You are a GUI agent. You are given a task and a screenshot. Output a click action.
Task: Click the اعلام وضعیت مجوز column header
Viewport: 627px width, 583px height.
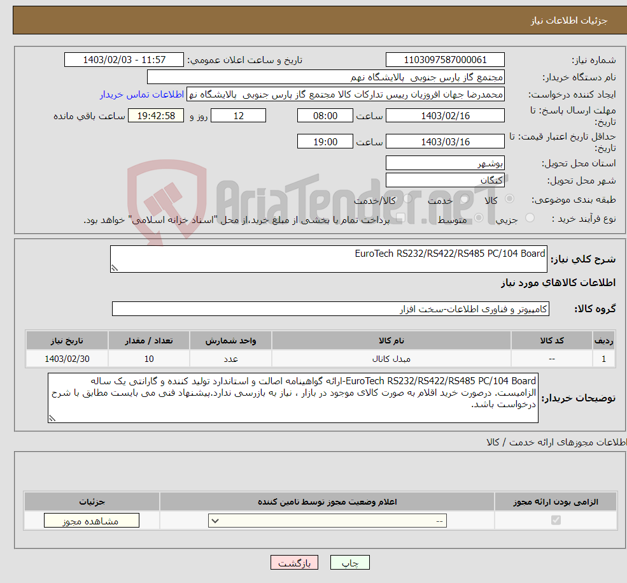(327, 501)
